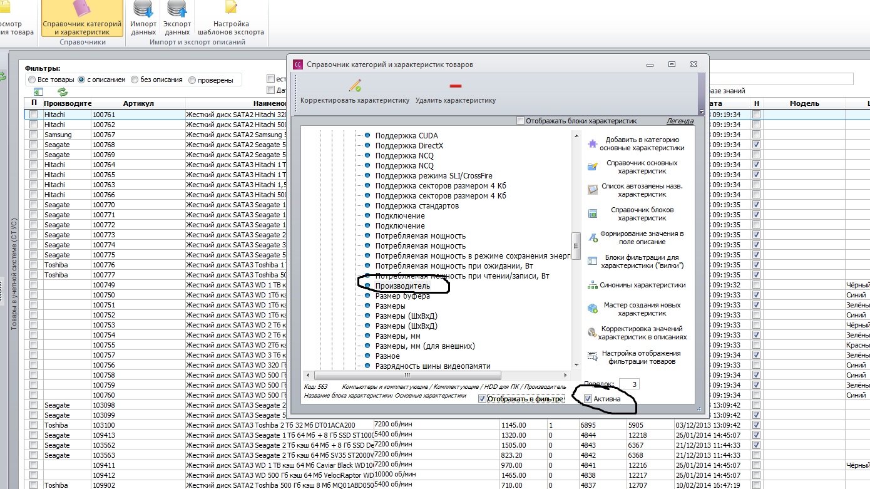Click the Samsung manufacturer cell
Viewport: 870px width, 489px height.
(67, 135)
